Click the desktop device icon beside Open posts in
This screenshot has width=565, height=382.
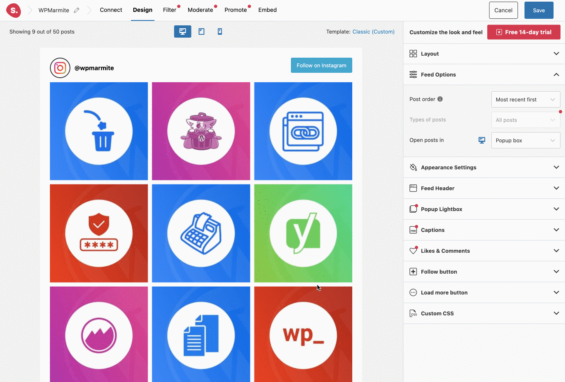point(482,140)
